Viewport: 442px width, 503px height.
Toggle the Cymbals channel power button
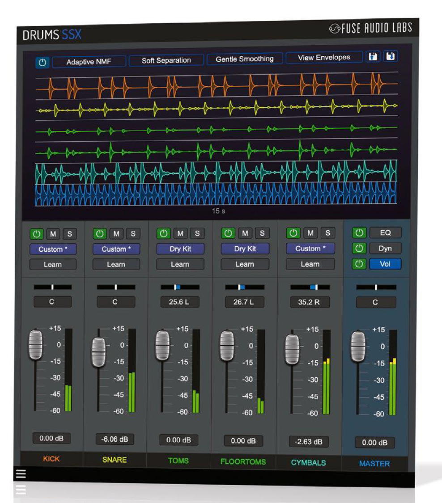pyautogui.click(x=293, y=232)
